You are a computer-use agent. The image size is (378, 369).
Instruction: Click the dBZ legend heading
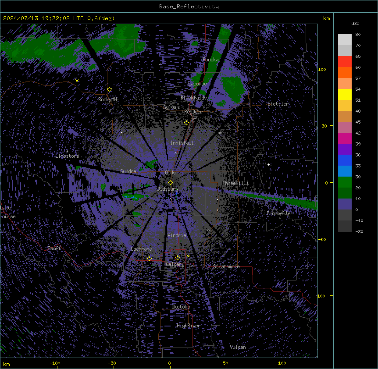(x=355, y=24)
